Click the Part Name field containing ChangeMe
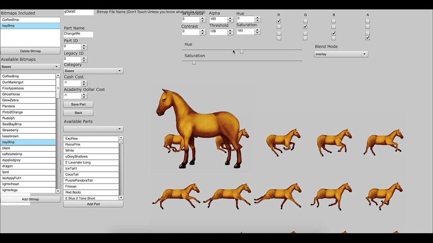Image resolution: width=433 pixels, height=243 pixels. pos(78,33)
